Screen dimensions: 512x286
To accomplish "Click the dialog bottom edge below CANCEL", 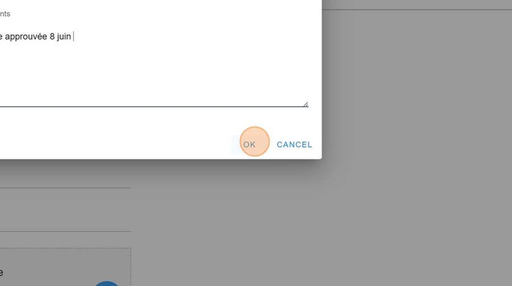I will click(294, 159).
